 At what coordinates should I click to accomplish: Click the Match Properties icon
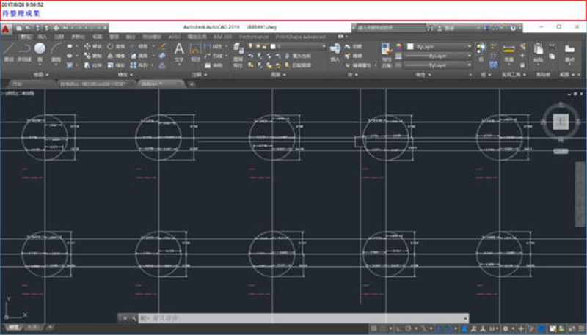point(387,50)
